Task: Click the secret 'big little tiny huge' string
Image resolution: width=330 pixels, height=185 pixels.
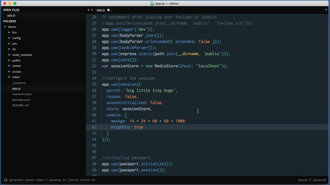Action: (x=150, y=90)
